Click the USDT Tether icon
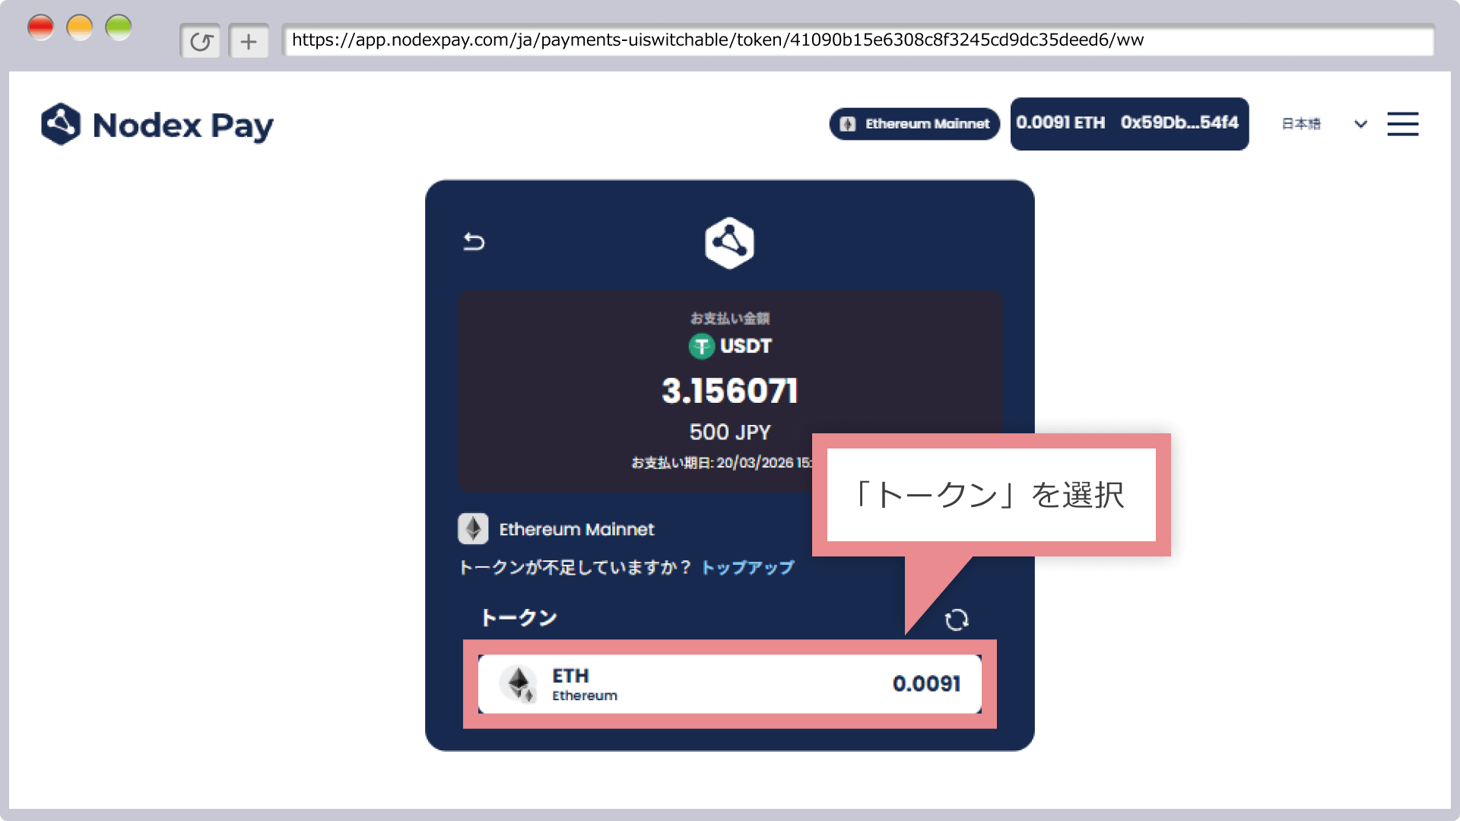The image size is (1460, 821). click(701, 347)
